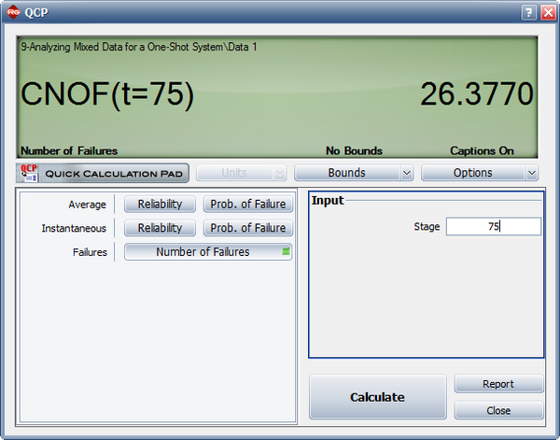Click into the Stage input field
Viewport: 560px width, 440px height.
click(493, 226)
